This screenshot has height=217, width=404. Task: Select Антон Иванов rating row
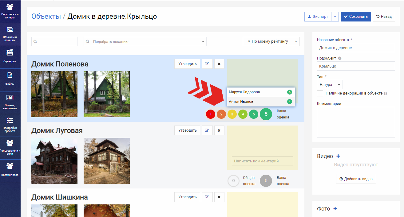click(261, 102)
